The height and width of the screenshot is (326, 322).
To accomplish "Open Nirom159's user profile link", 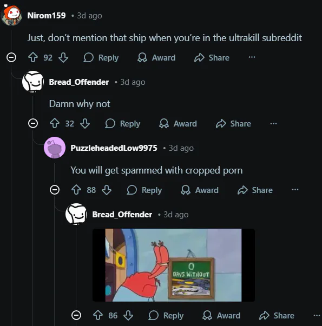I will (x=47, y=16).
